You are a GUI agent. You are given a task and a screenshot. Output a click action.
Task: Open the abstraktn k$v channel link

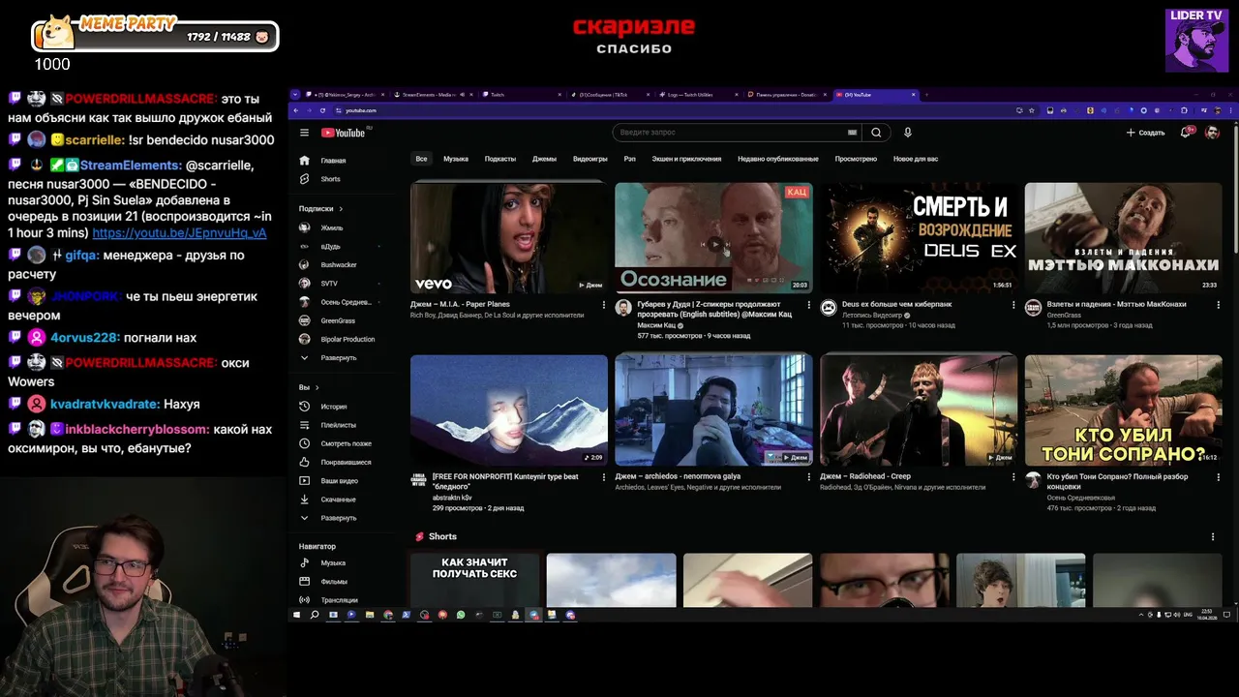pos(452,498)
